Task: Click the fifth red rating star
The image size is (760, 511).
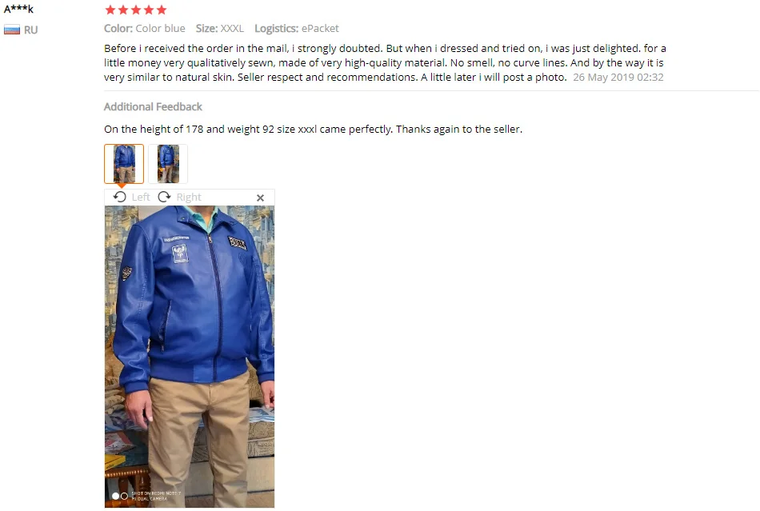Action: 162,10
